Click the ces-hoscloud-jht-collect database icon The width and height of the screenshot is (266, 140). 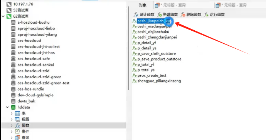click(13, 47)
